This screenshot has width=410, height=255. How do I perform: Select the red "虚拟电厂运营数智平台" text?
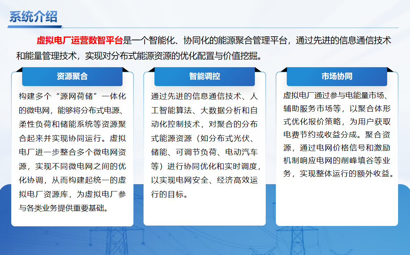pyautogui.click(x=80, y=40)
